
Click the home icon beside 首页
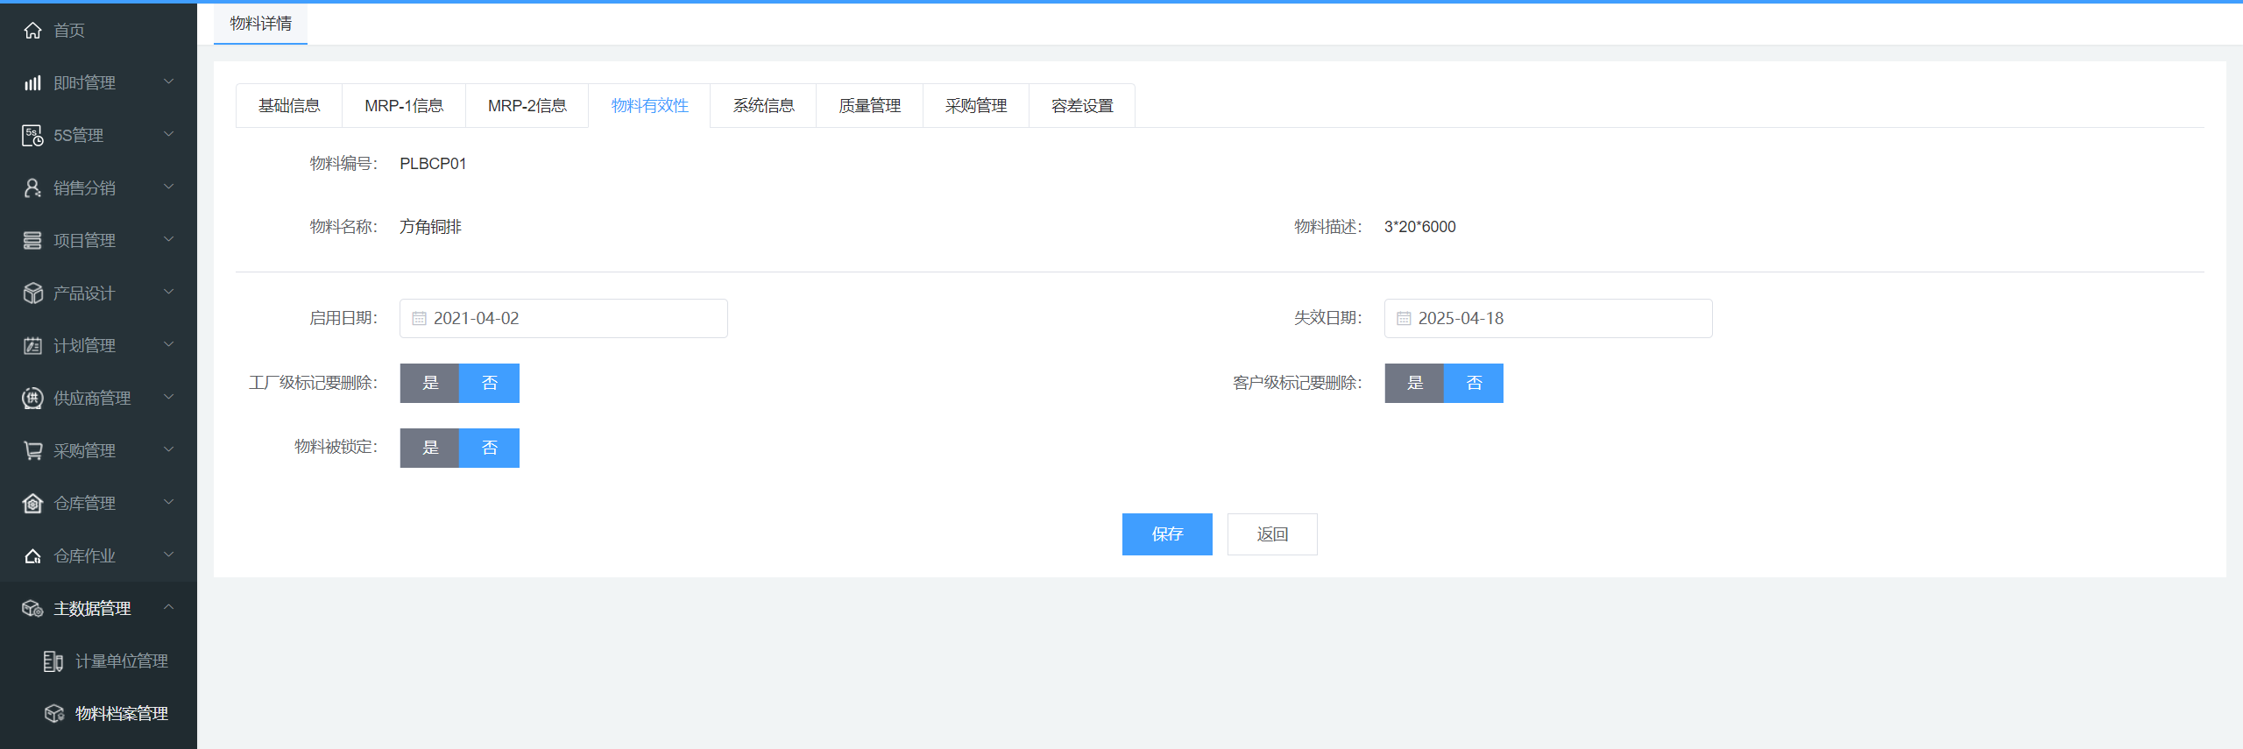pos(32,31)
